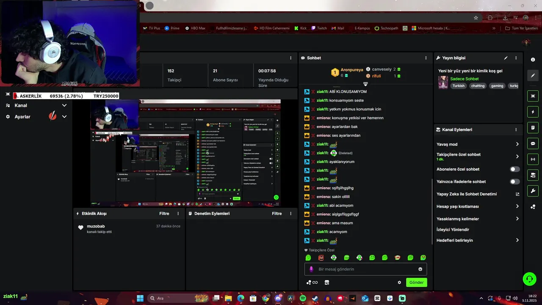The height and width of the screenshot is (305, 542).
Task: Click the three-dots cluster icon in right sidebar
Action: tap(533, 207)
